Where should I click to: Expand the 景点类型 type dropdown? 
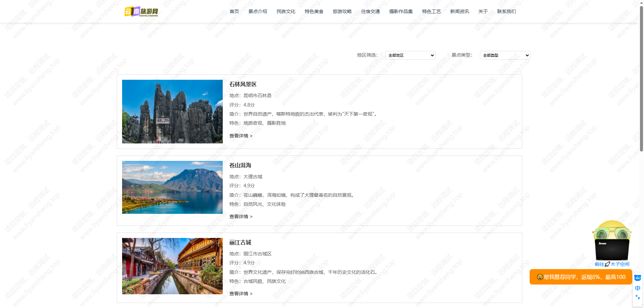(x=505, y=55)
